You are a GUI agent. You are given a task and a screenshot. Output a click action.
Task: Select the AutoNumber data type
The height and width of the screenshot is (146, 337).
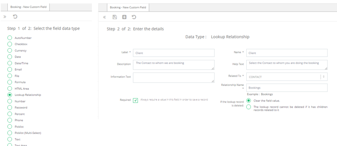click(x=10, y=38)
